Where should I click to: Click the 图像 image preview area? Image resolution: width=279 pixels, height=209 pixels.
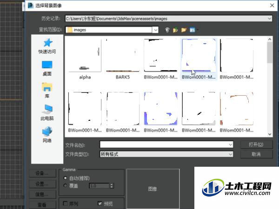(x=153, y=189)
